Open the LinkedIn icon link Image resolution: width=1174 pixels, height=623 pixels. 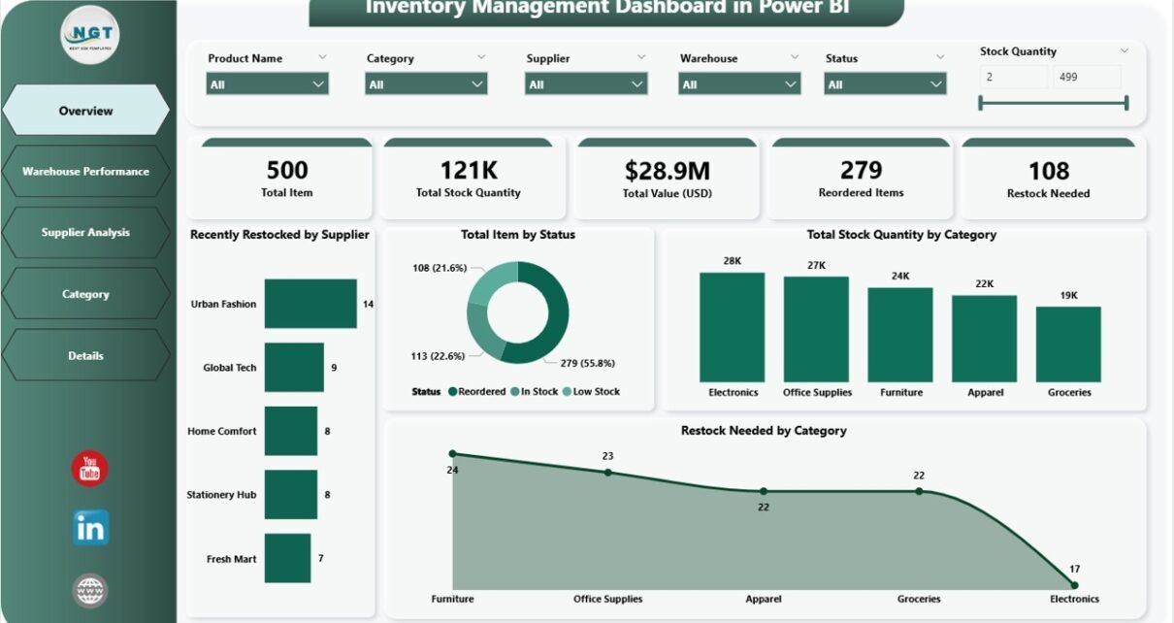coord(90,528)
